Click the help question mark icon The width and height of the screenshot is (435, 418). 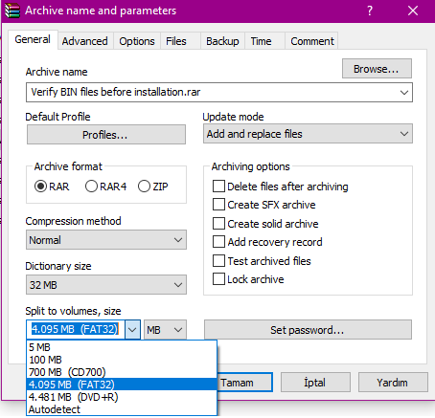point(370,11)
